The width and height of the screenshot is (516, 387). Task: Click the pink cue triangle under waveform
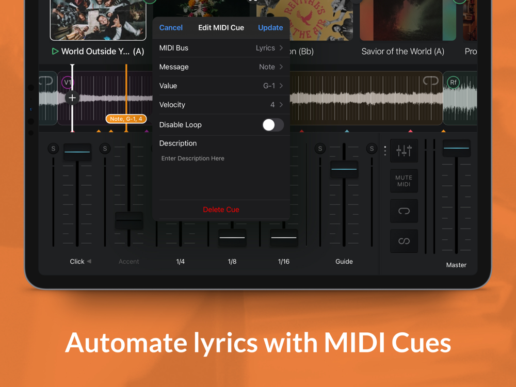coord(410,131)
